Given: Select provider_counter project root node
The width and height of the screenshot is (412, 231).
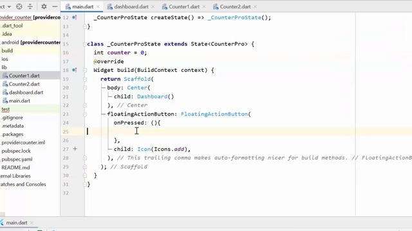Looking at the screenshot, I should click(x=30, y=17).
